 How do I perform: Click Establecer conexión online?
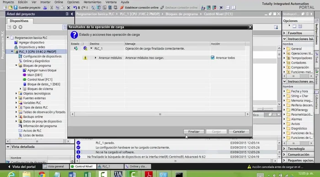coord(139,8)
